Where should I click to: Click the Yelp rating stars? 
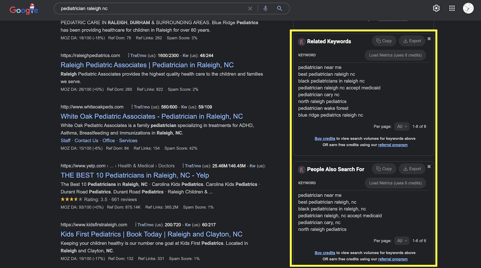[72, 199]
